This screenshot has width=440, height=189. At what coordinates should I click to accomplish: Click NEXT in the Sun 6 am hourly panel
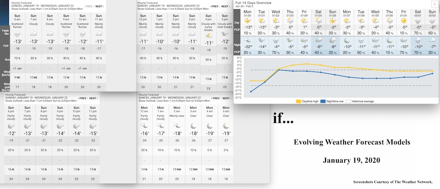click(100, 6)
